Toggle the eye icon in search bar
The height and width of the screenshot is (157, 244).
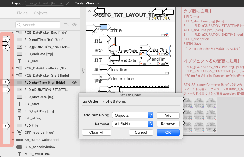(74, 25)
